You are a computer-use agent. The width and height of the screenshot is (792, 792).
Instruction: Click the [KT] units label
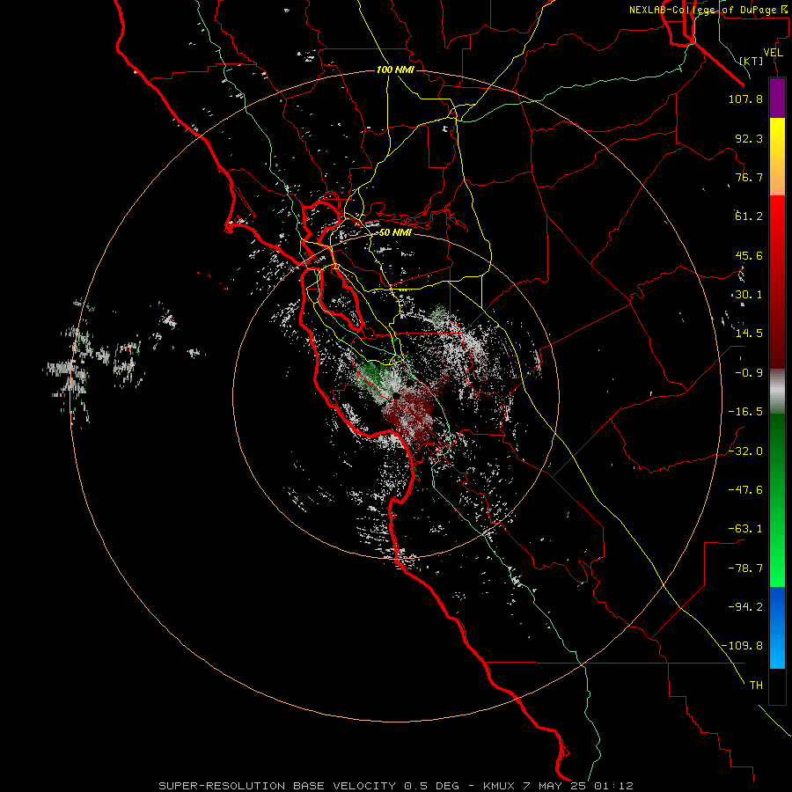pos(752,61)
